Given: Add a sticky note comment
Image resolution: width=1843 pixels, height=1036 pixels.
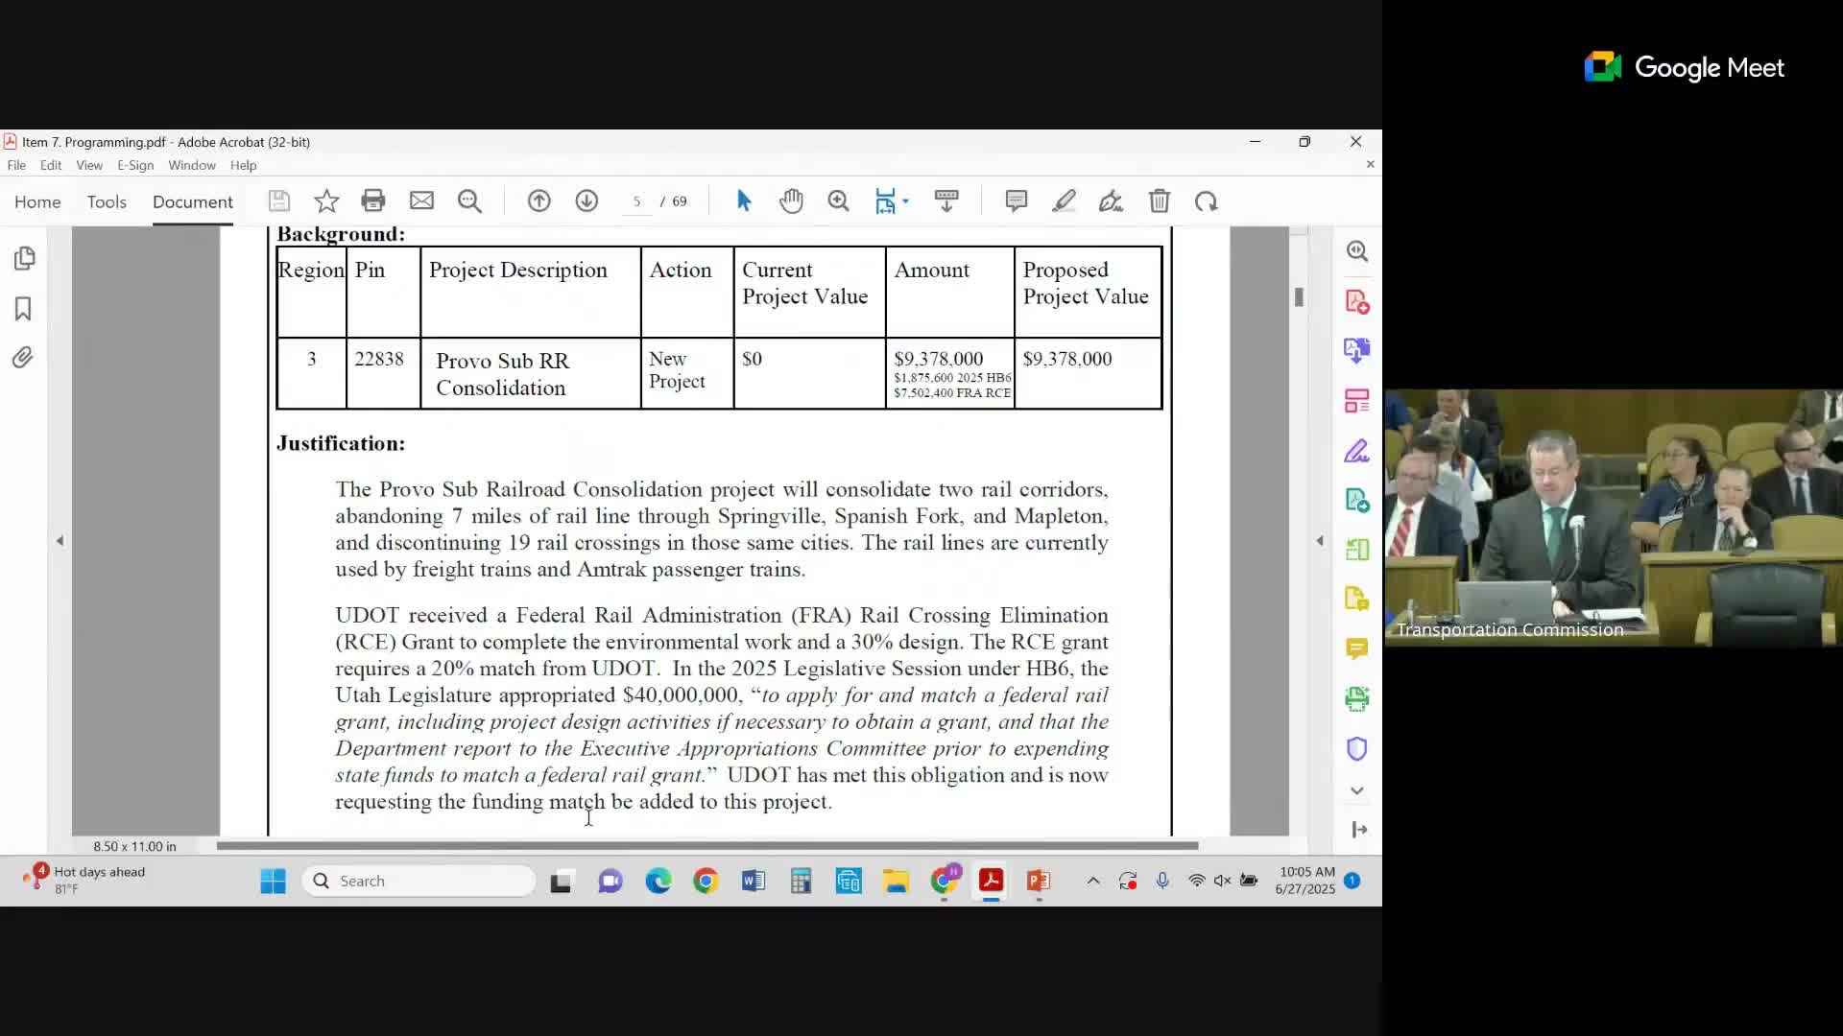Looking at the screenshot, I should pyautogui.click(x=1016, y=200).
